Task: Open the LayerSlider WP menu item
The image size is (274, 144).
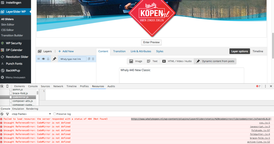Action: click(x=15, y=12)
